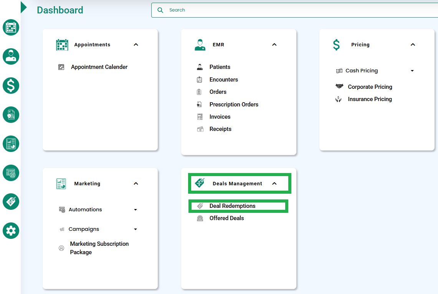The image size is (438, 294).
Task: Click the Deal Redemptions tag icon
Action: (x=200, y=206)
